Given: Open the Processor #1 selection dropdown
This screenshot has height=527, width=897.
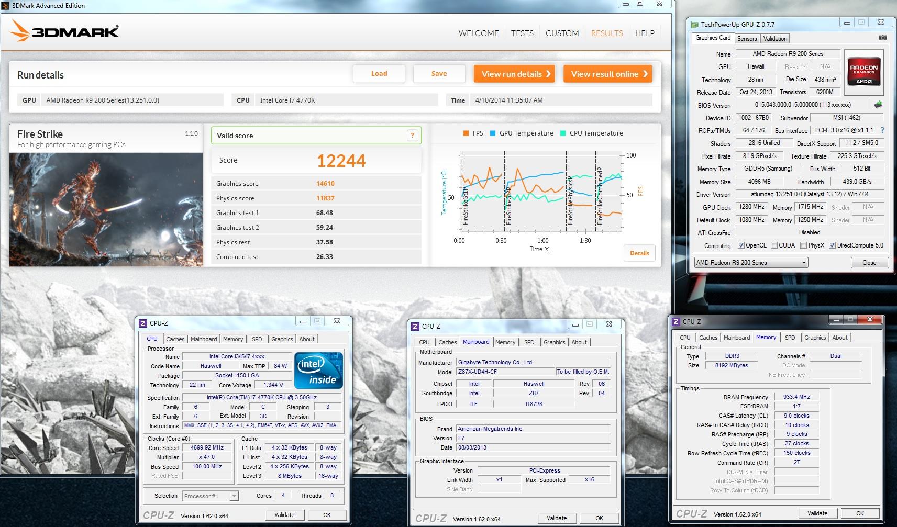Looking at the screenshot, I should click(x=211, y=496).
